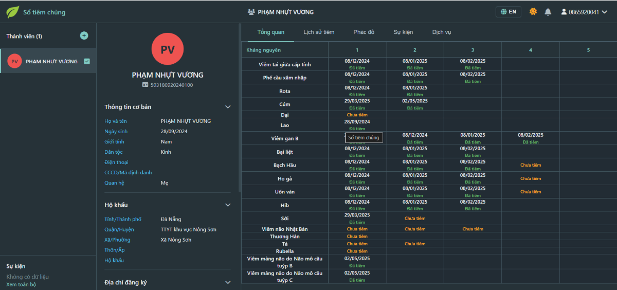Select PHẠM NHỰT VƯƠNG in member list
Image resolution: width=617 pixels, height=290 pixels.
point(48,61)
